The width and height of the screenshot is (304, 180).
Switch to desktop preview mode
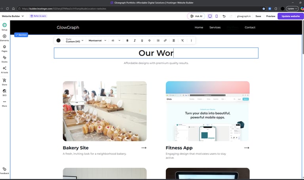click(x=210, y=16)
